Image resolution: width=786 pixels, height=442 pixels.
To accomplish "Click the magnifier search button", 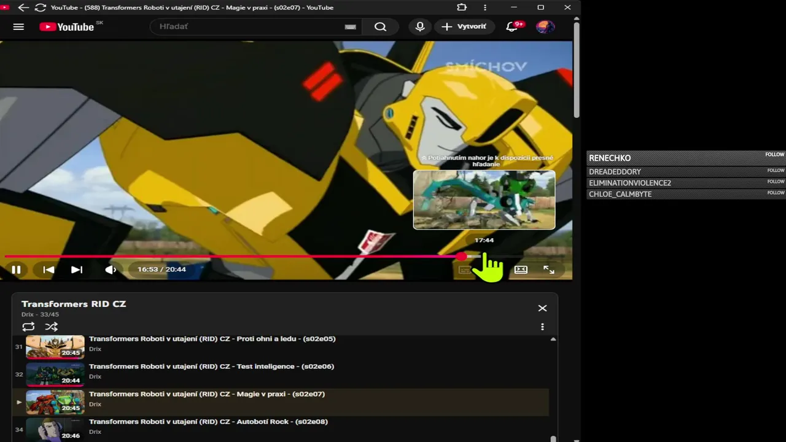I will 381,27.
